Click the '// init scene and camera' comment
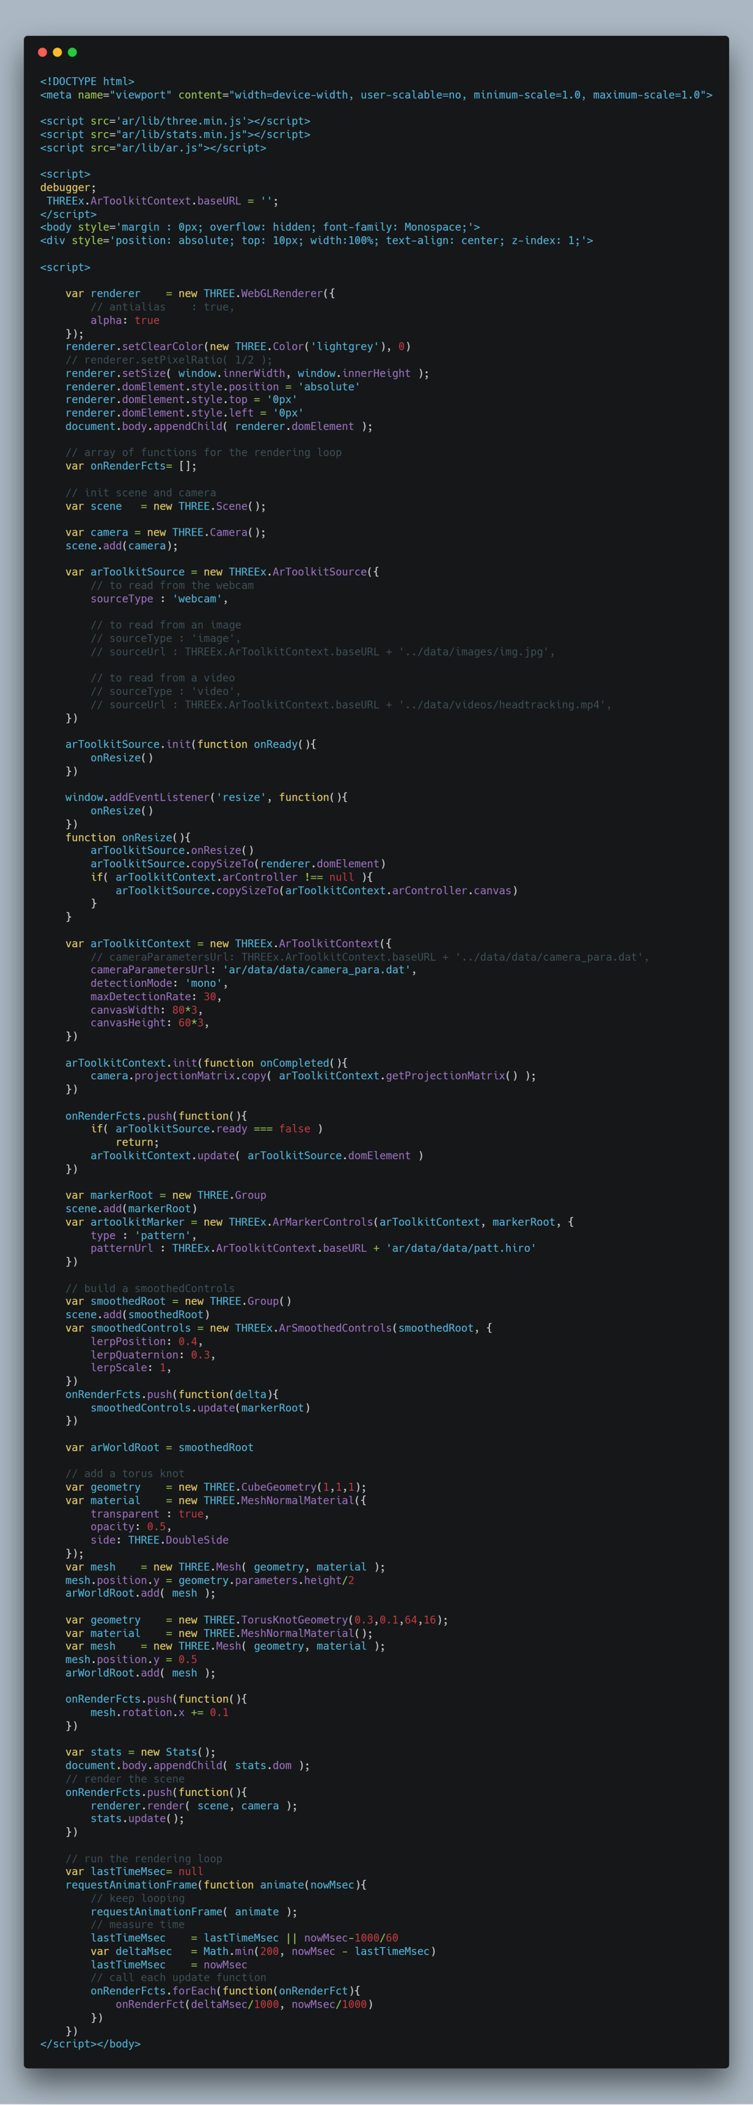Image resolution: width=753 pixels, height=2105 pixels. click(x=140, y=493)
